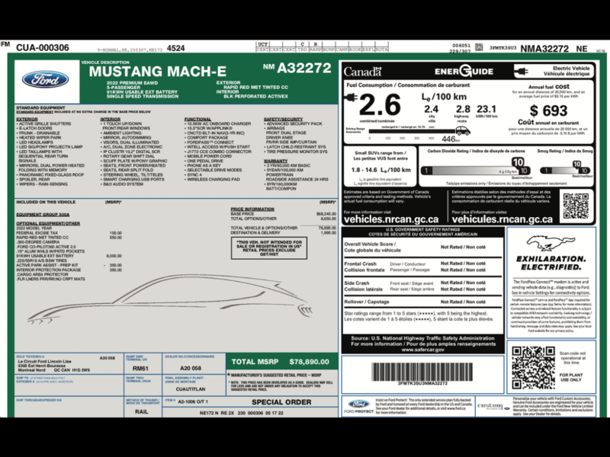Click the EXHILARATION. ELECTRIFIED. slogan

[551, 263]
